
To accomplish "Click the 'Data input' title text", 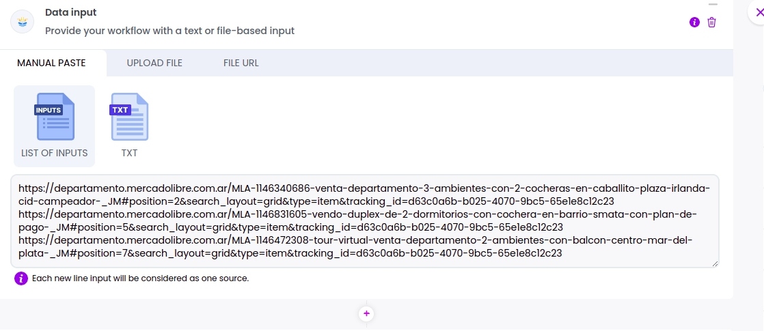I will point(70,13).
